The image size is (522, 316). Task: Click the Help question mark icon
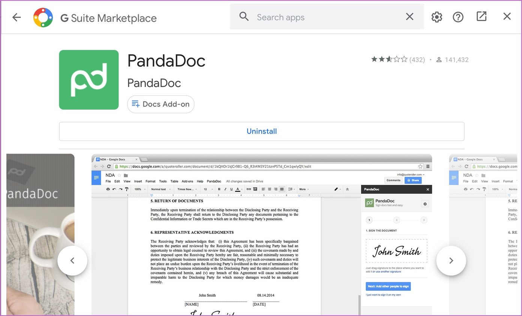tap(458, 17)
